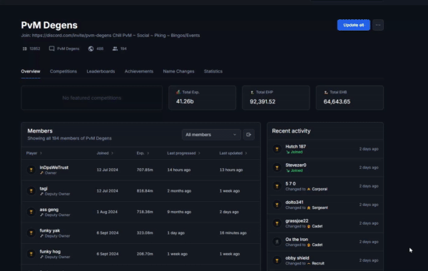Viewport: 428px width, 271px height.
Task: Open funky hog player profile
Action: coord(50,251)
